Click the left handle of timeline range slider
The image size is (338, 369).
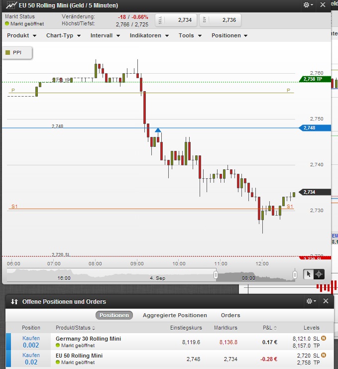click(216, 274)
